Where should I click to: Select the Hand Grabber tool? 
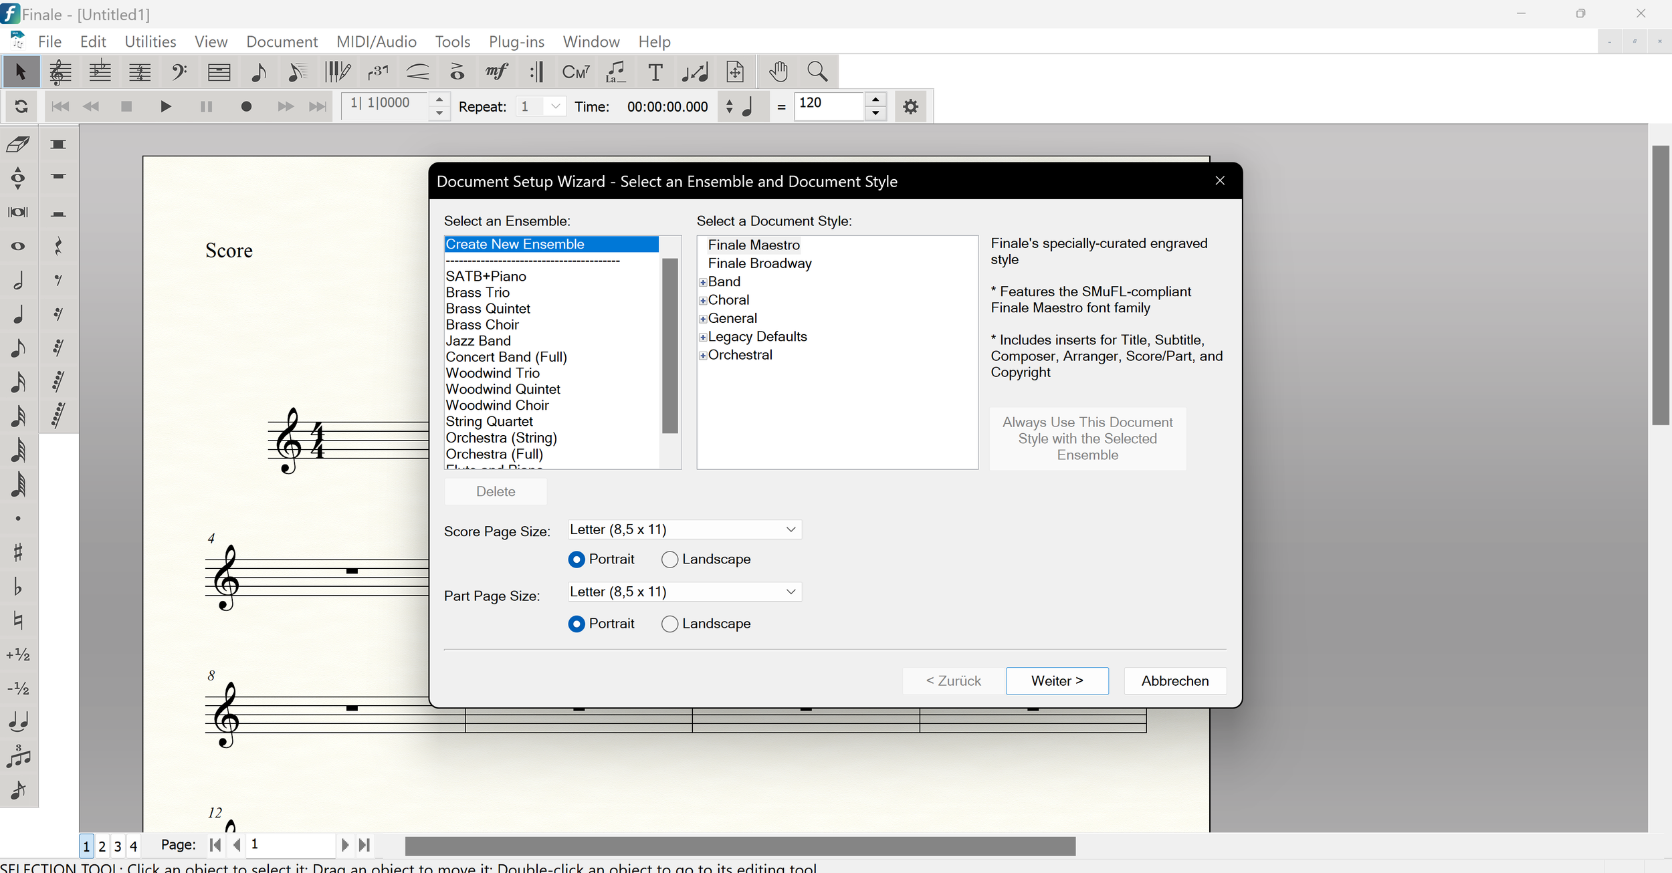tap(778, 72)
